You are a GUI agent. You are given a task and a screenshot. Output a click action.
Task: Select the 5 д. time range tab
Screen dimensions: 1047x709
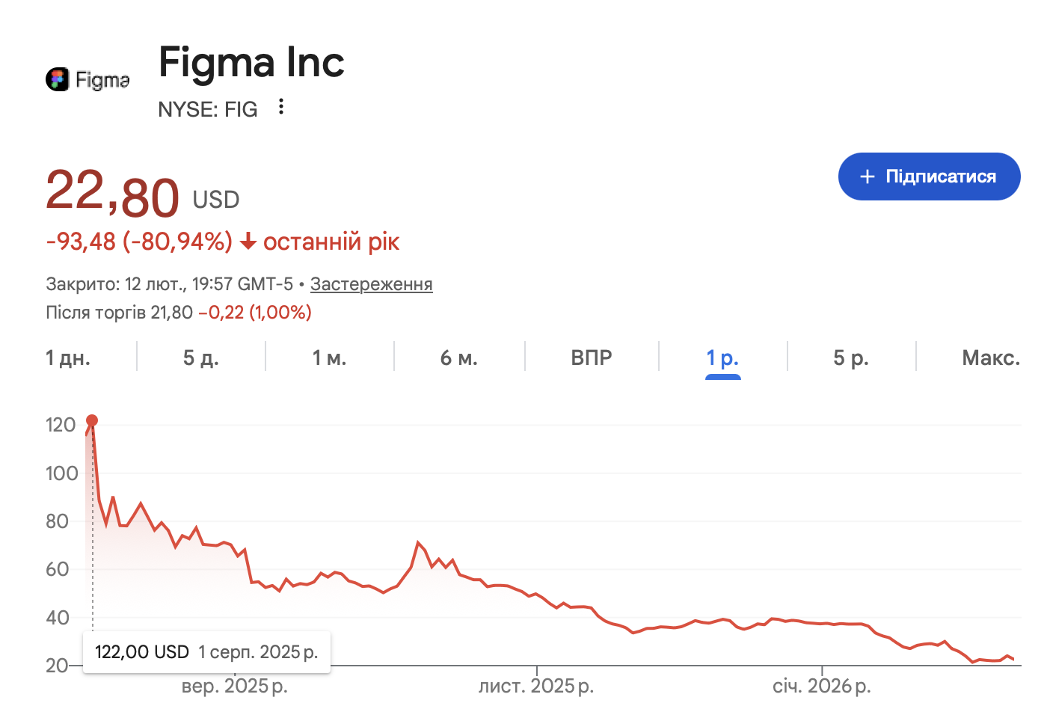200,358
